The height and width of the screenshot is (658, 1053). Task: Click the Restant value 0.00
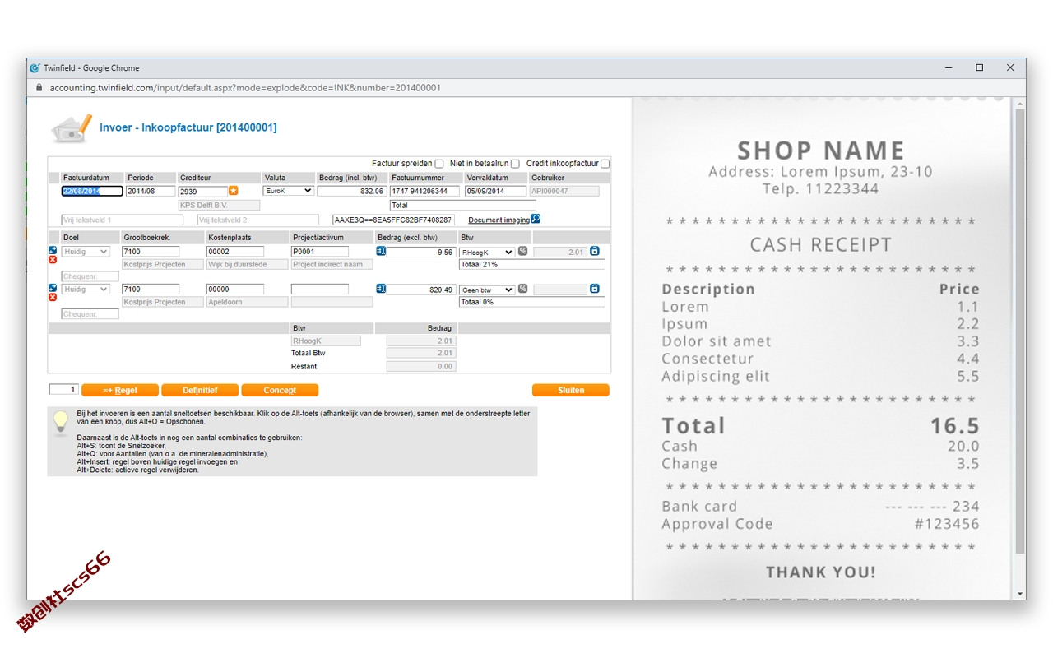[421, 367]
